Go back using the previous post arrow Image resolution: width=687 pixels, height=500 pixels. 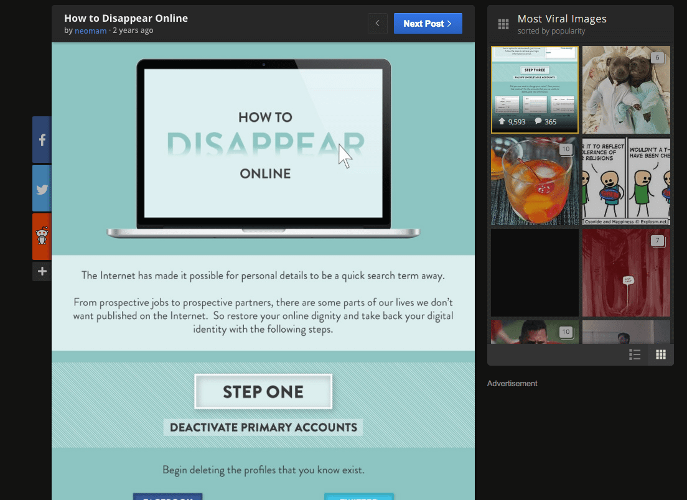377,23
